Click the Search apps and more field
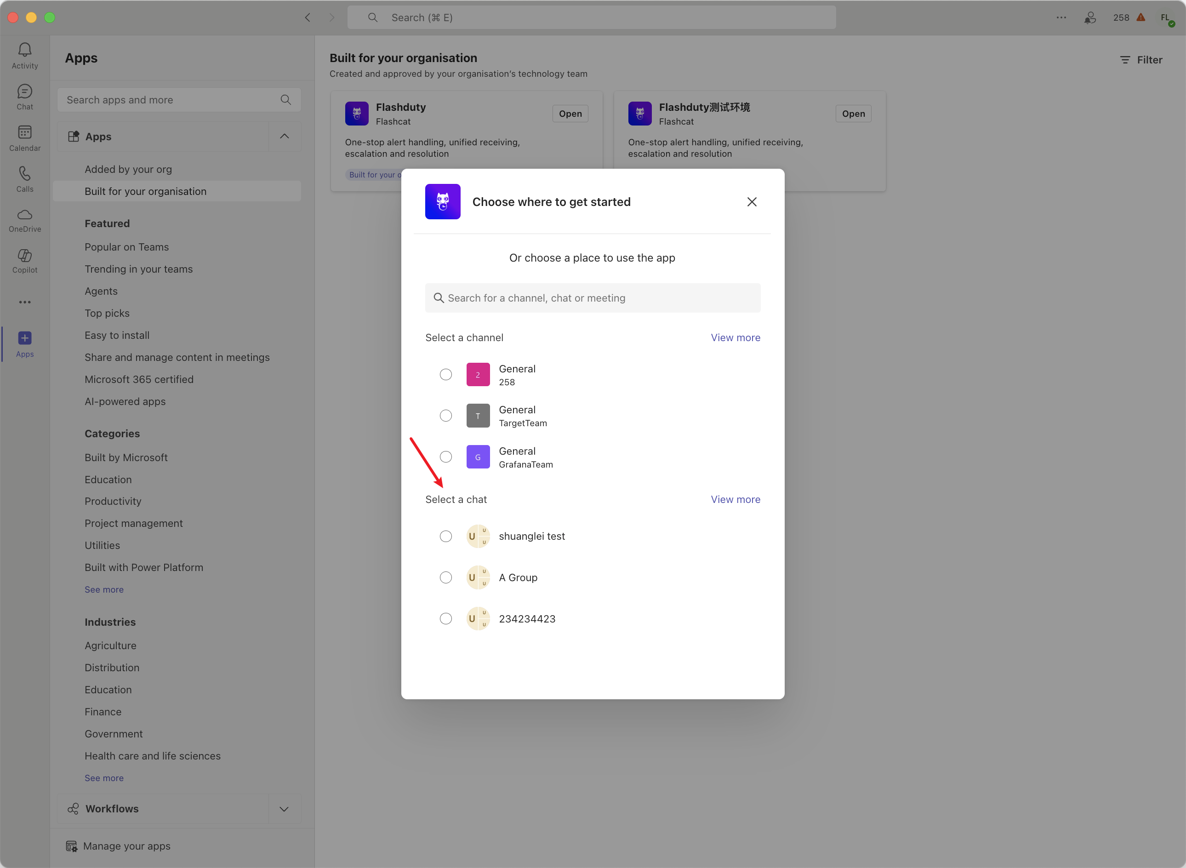 (x=179, y=100)
